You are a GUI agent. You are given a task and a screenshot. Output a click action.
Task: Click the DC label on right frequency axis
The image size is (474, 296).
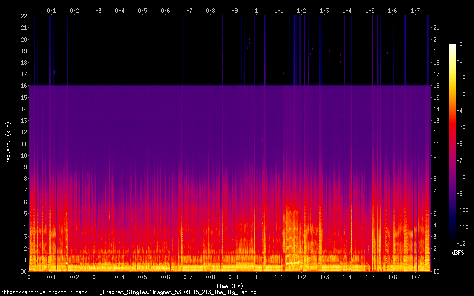[x=436, y=271]
